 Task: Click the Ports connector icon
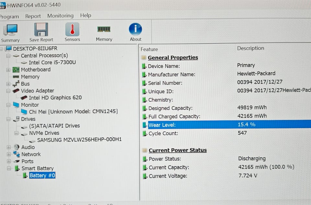pyautogui.click(x=17, y=161)
